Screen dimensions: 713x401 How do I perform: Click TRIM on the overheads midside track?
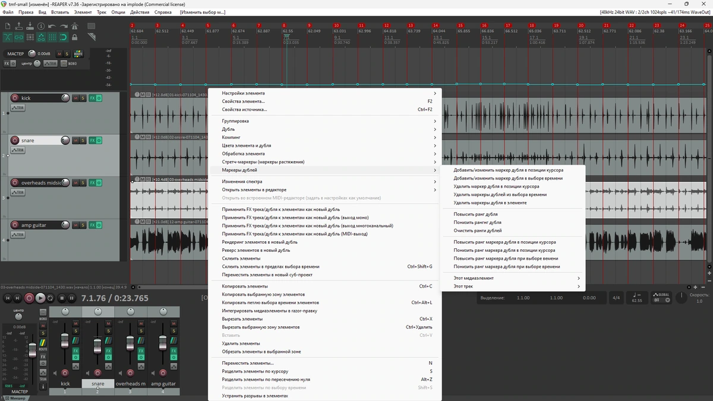point(18,192)
